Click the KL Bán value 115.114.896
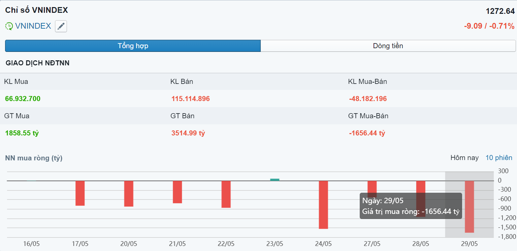The height and width of the screenshot is (251, 517). coord(191,99)
